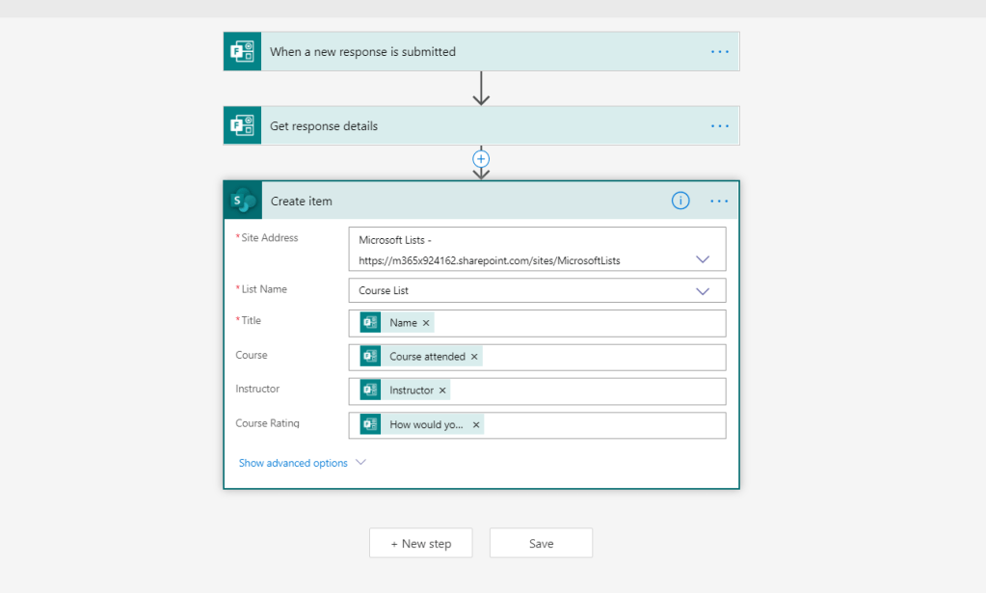Image resolution: width=986 pixels, height=593 pixels.
Task: Click the Forms icon on Get response details
Action: (242, 126)
